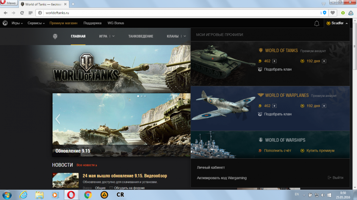Click Пополнить счёт for World of Warships
The image size is (357, 200).
275,151
